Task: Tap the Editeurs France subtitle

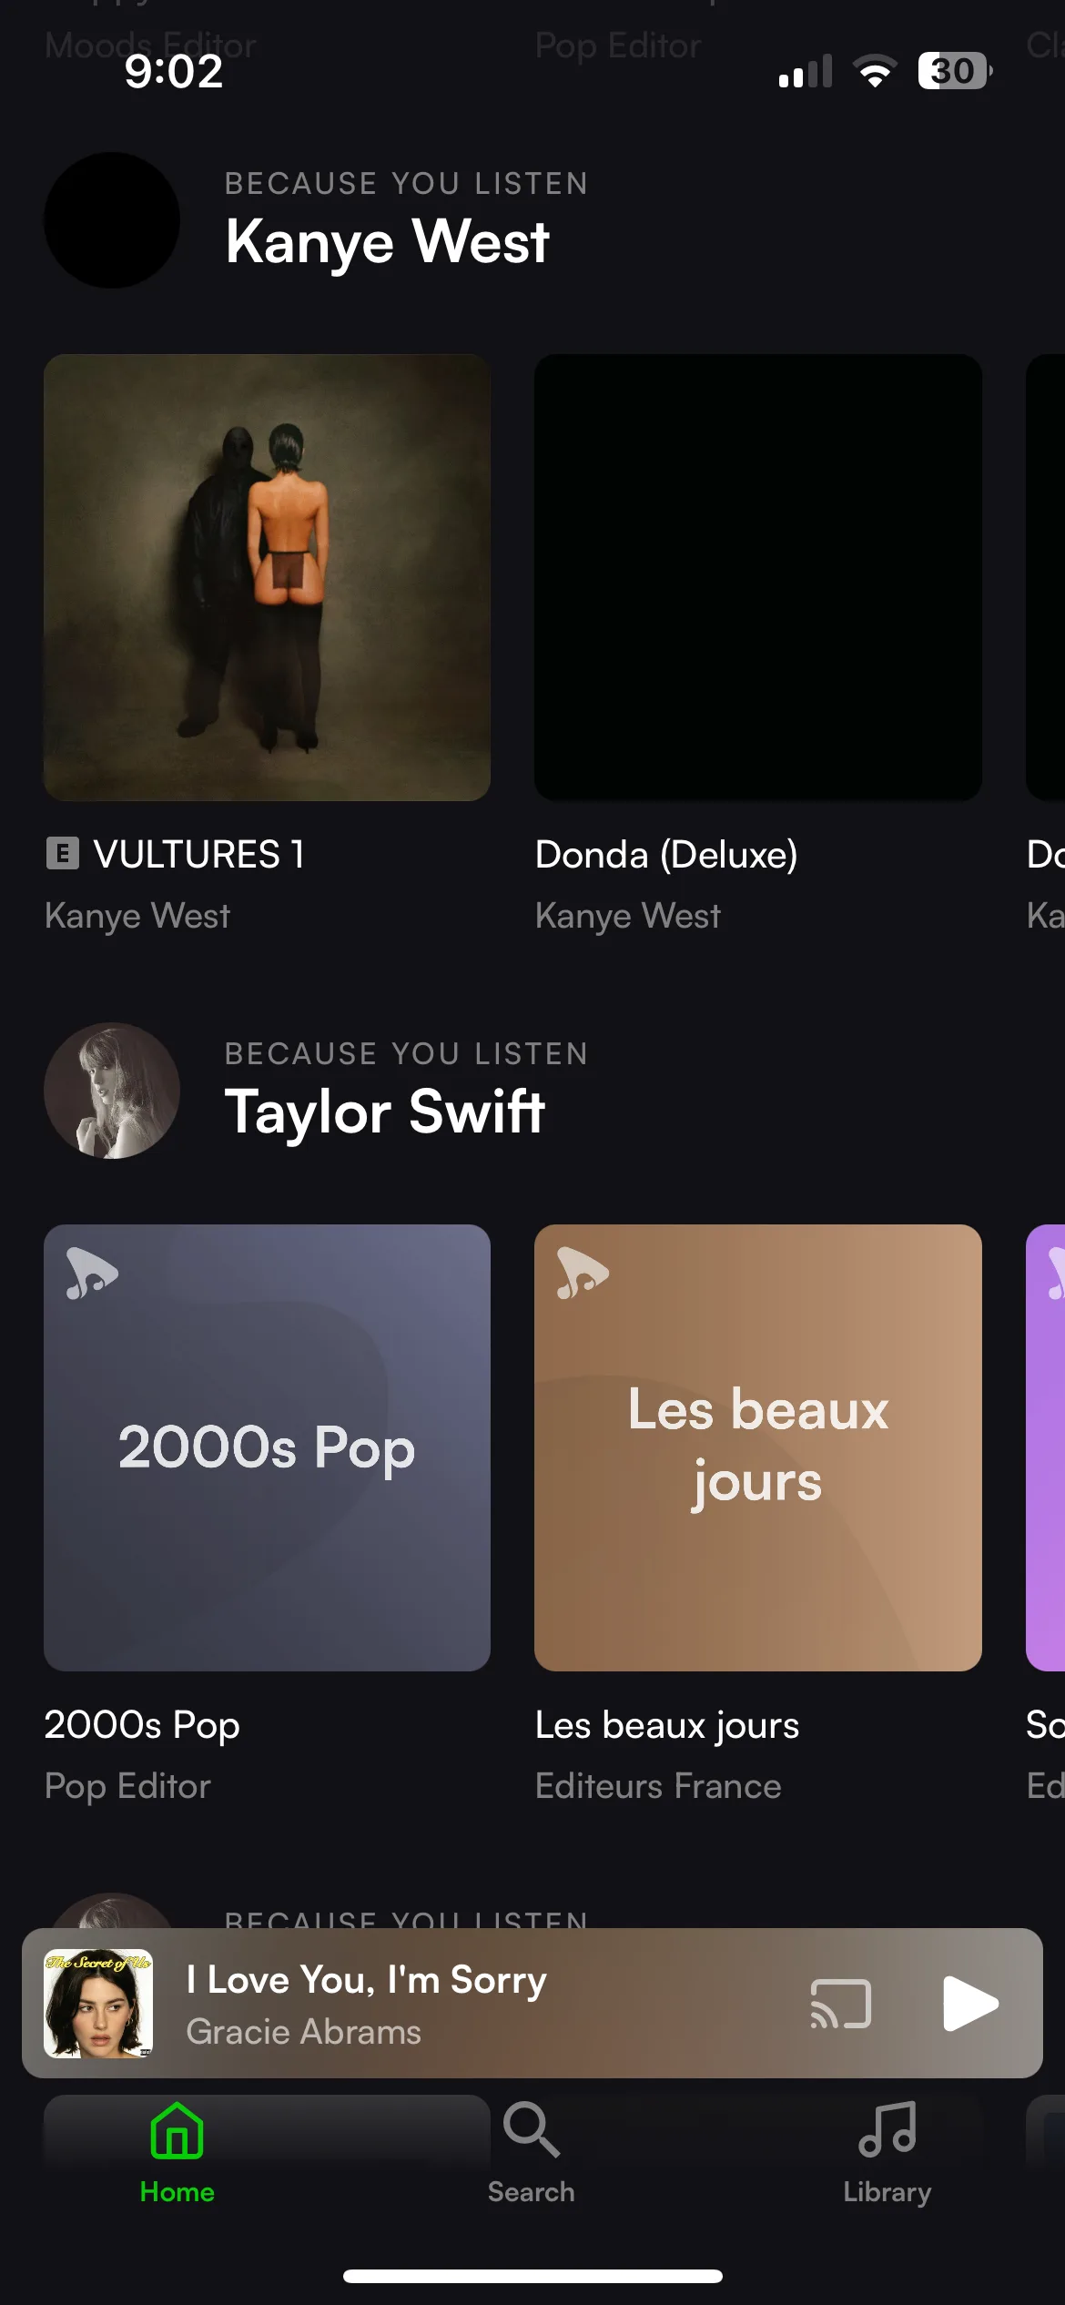Action: [x=658, y=1786]
